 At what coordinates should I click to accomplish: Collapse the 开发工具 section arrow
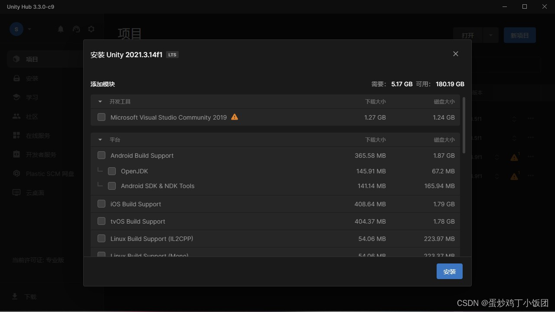[100, 101]
